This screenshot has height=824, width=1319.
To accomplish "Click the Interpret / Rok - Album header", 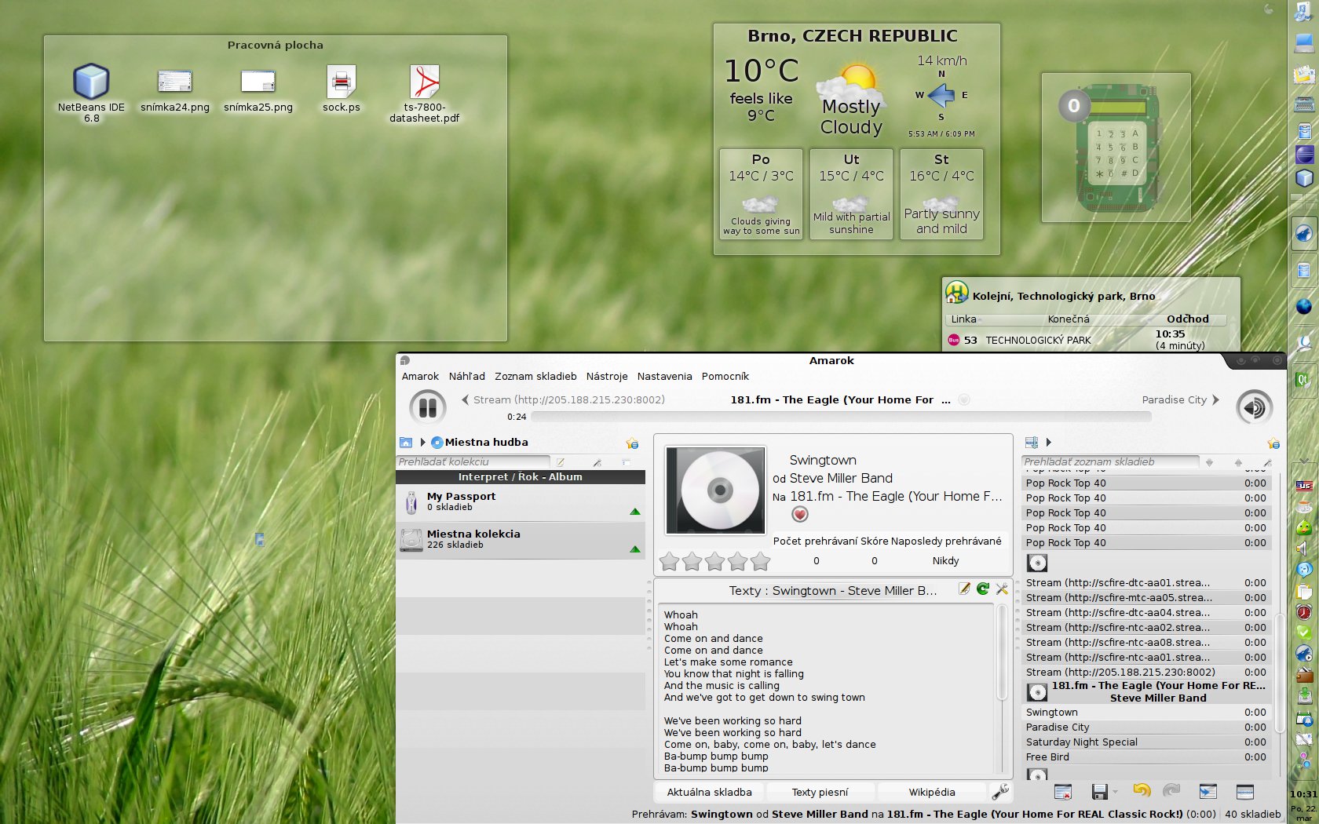I will pos(521,477).
